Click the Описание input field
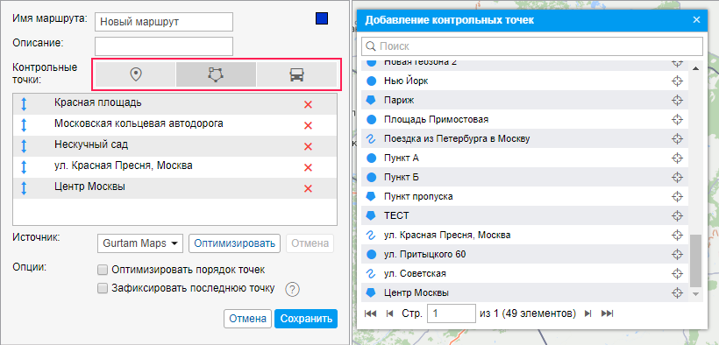 164,46
